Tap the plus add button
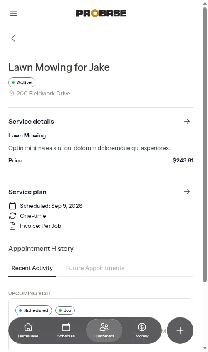Screen dimensions: 208x352 click(180, 330)
